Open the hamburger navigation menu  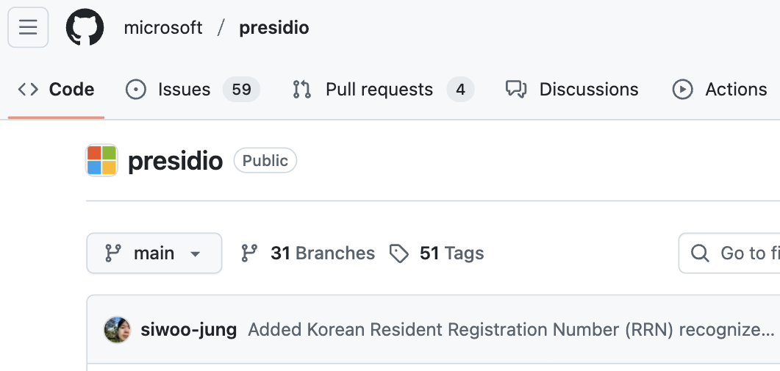[x=28, y=27]
